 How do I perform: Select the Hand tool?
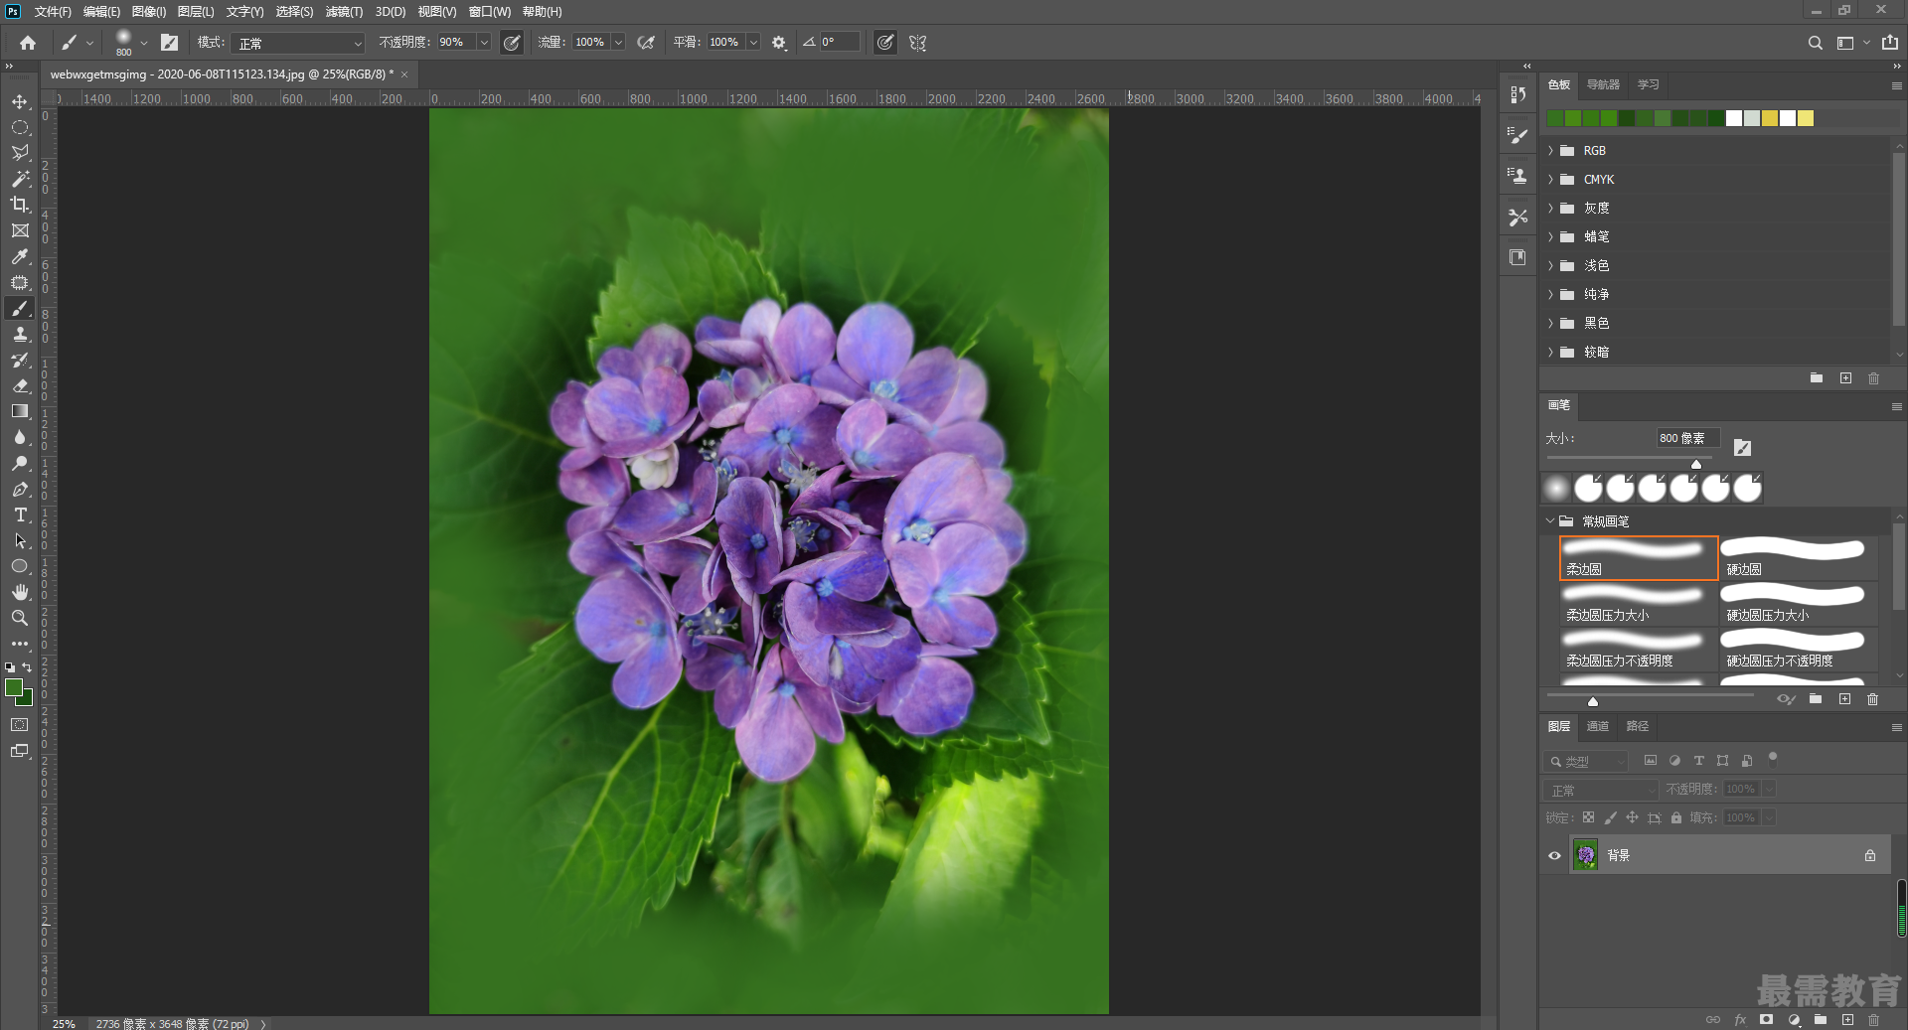20,592
